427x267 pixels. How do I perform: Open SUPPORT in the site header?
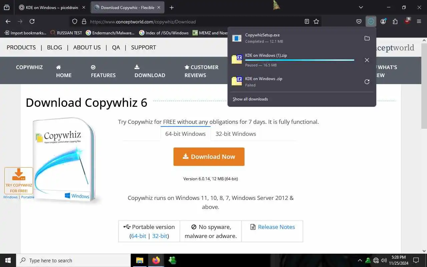pos(143,47)
